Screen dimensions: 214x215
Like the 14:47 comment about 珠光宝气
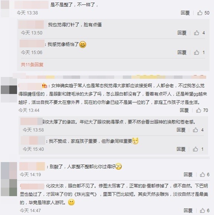[x=203, y=210]
